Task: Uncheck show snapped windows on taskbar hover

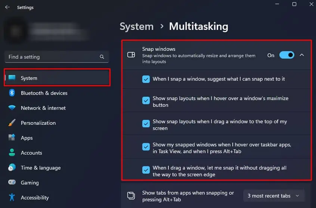Action: click(146, 147)
